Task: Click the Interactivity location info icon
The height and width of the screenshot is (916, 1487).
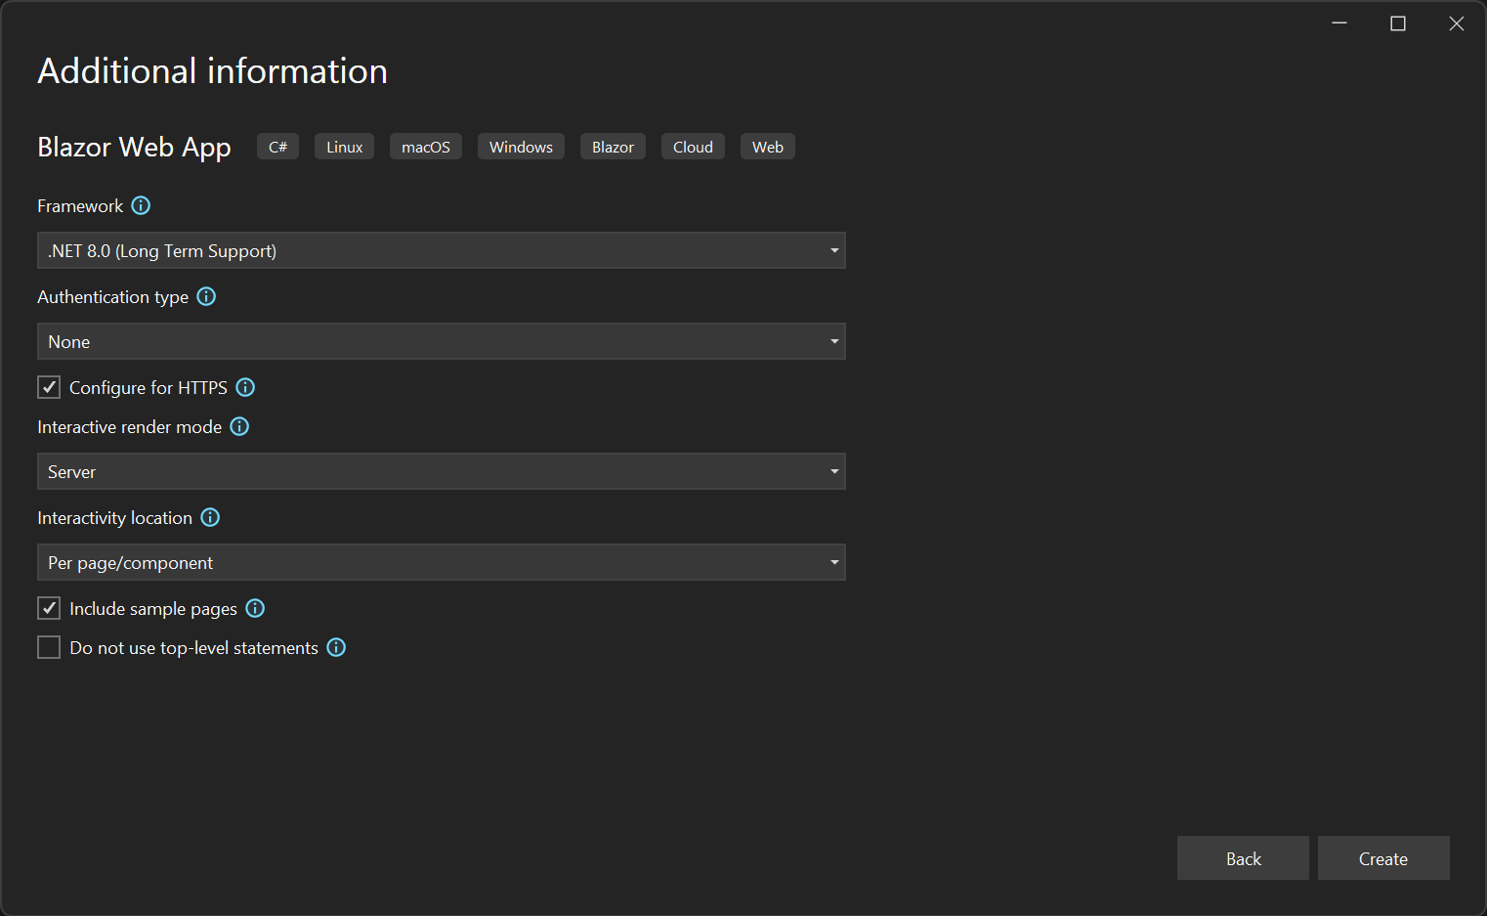Action: [x=210, y=517]
